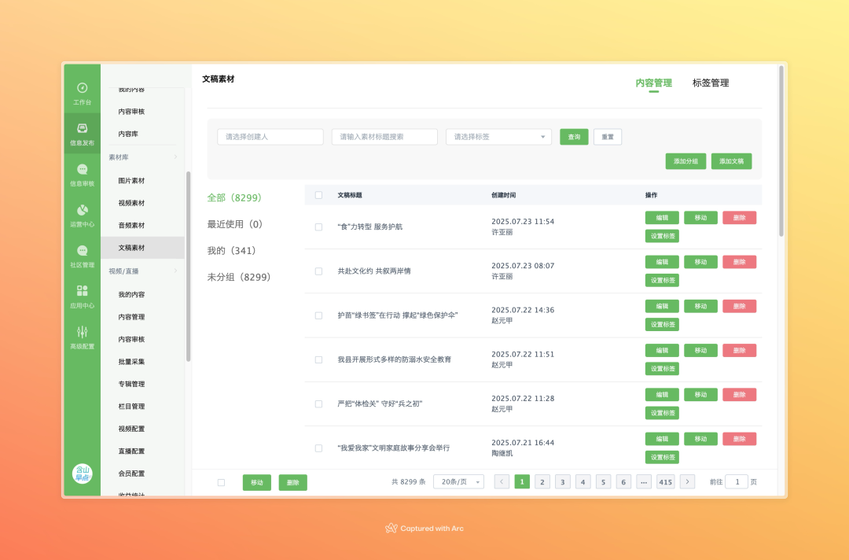The width and height of the screenshot is (849, 560).
Task: Select the 未分组 (8299) group filter
Action: pos(239,278)
